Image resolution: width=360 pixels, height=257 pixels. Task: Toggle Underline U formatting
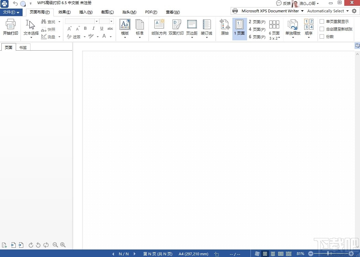pyautogui.click(x=102, y=28)
